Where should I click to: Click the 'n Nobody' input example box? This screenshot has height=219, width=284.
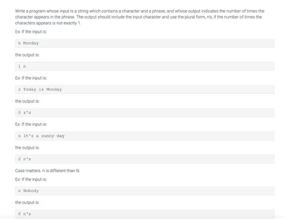click(145, 191)
